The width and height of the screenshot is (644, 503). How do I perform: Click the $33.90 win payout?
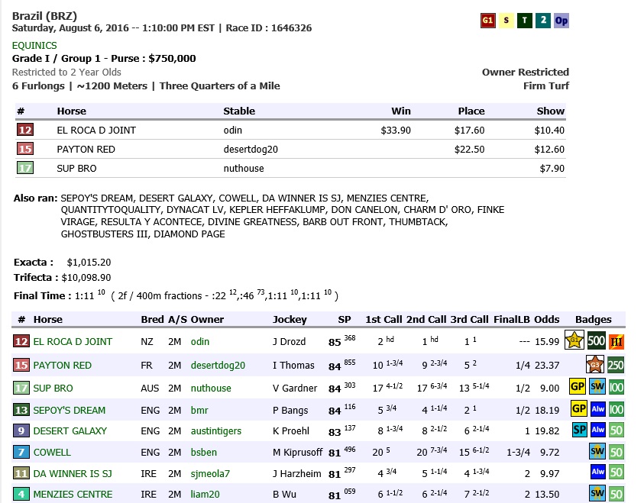point(396,131)
